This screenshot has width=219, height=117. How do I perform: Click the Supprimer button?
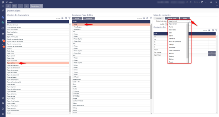(89, 18)
